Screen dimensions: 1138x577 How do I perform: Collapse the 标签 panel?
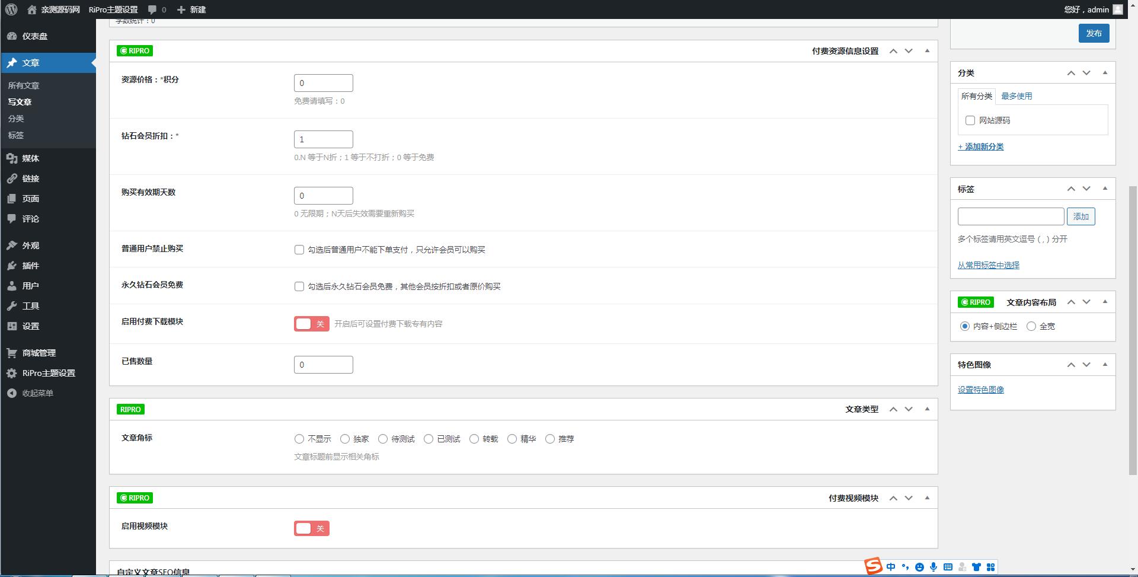(1105, 189)
